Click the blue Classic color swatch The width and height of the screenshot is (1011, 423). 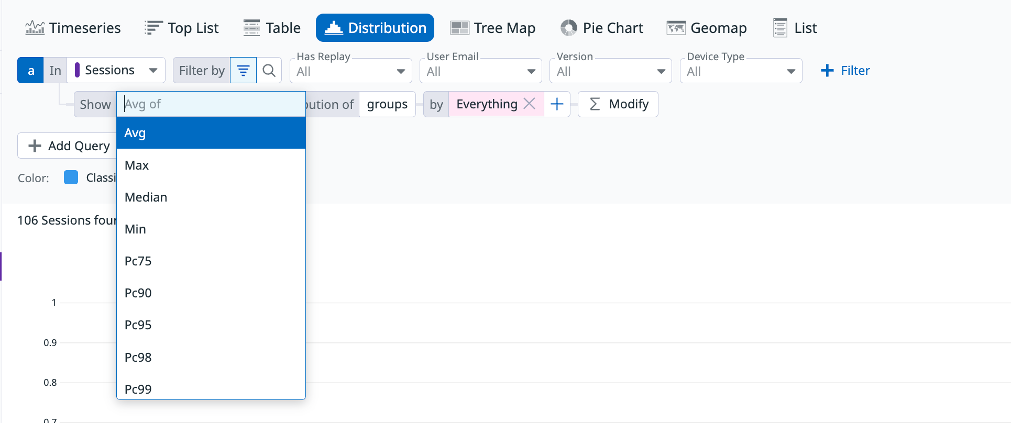point(71,177)
